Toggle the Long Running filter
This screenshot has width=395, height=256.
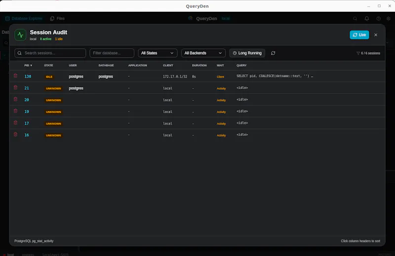247,53
